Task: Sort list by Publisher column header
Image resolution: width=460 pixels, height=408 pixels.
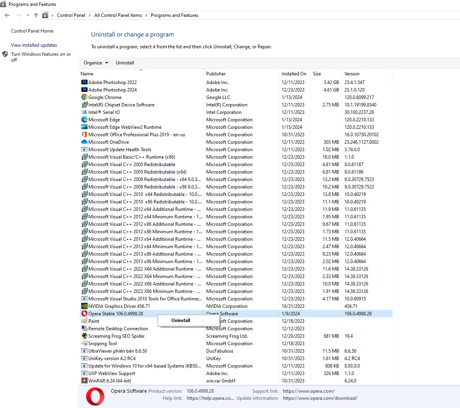Action: tap(241, 73)
